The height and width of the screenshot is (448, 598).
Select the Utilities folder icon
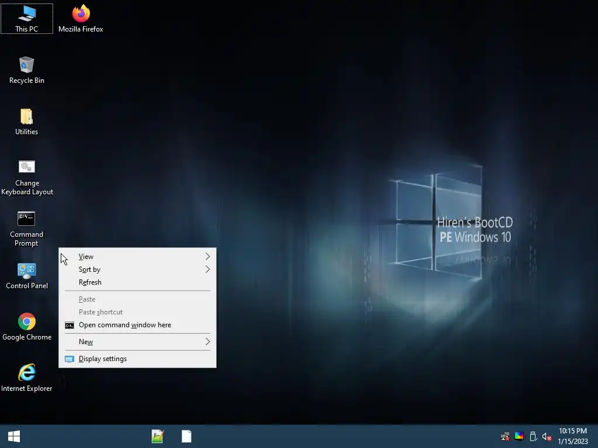(27, 121)
